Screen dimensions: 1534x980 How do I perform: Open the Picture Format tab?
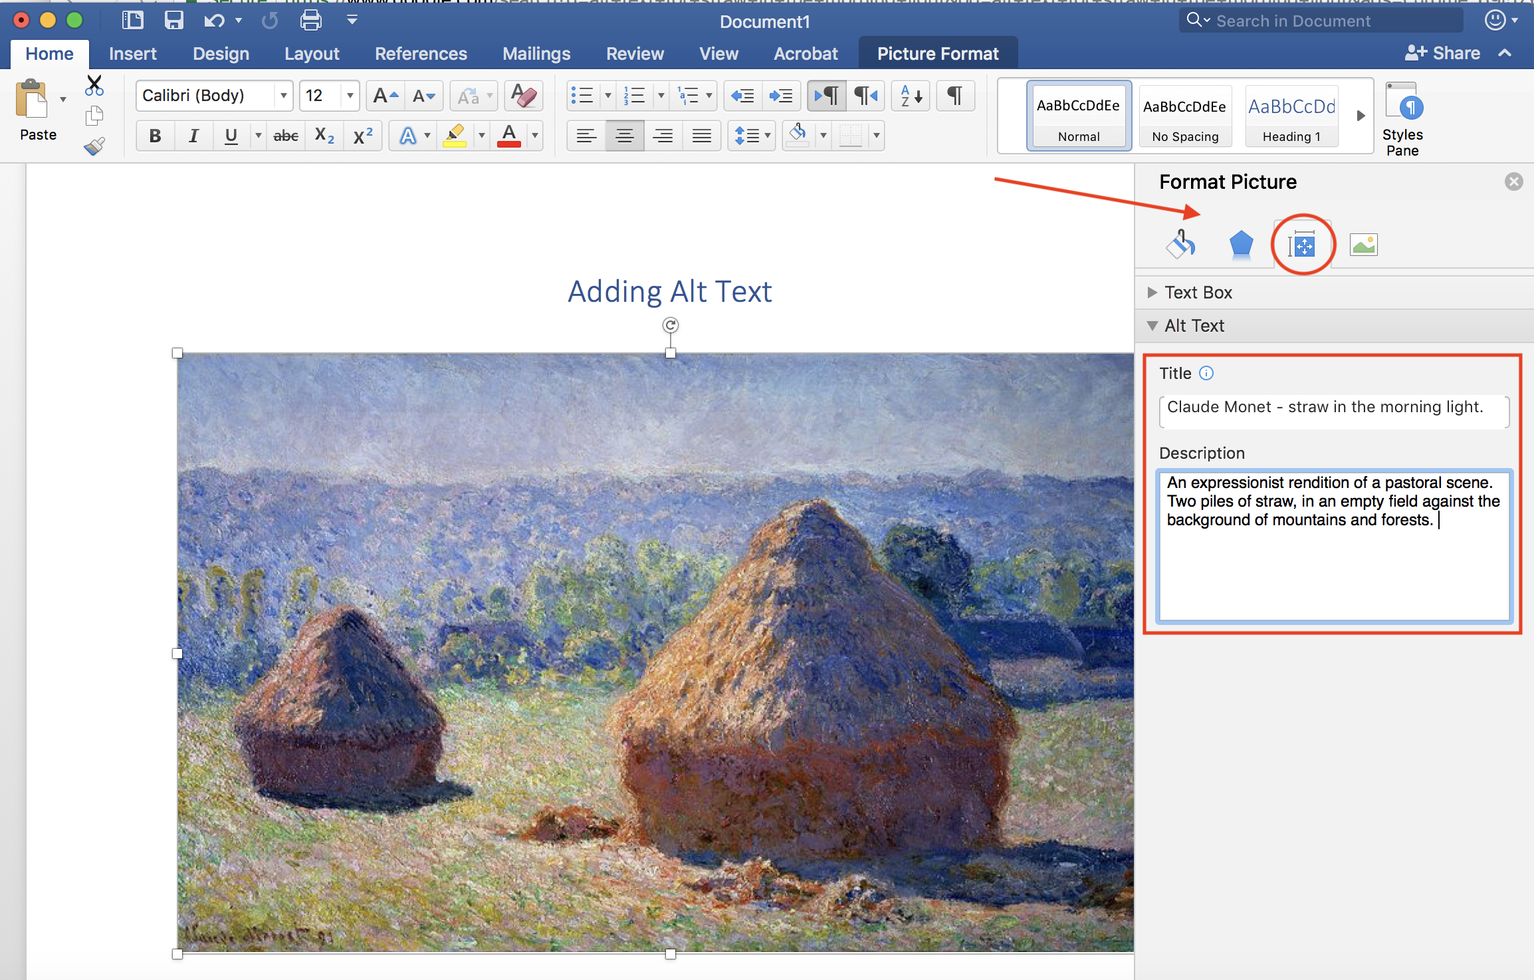point(938,53)
